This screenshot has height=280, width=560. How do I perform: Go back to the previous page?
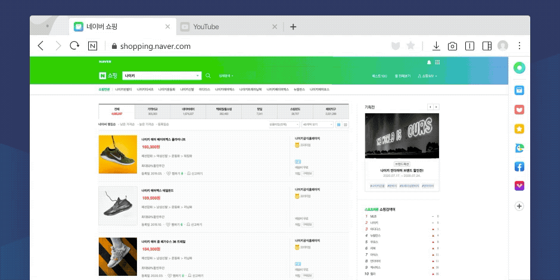(41, 46)
